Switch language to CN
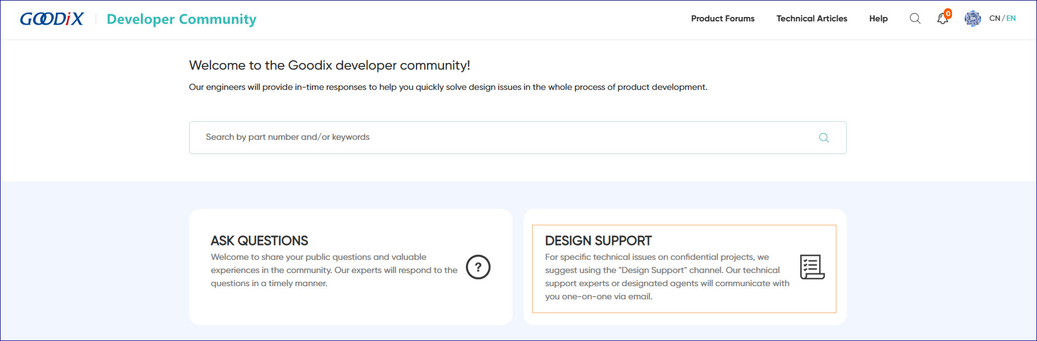The height and width of the screenshot is (341, 1037). [994, 19]
